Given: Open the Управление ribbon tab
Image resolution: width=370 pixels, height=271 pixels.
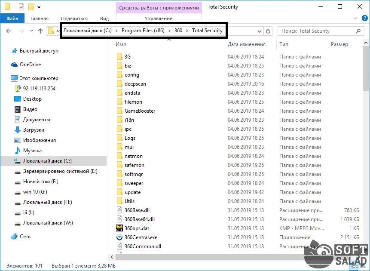Looking at the screenshot, I should [158, 18].
